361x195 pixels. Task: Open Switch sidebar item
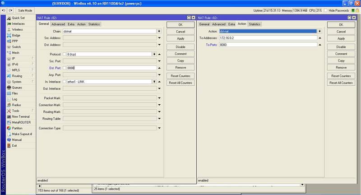click(x=16, y=47)
